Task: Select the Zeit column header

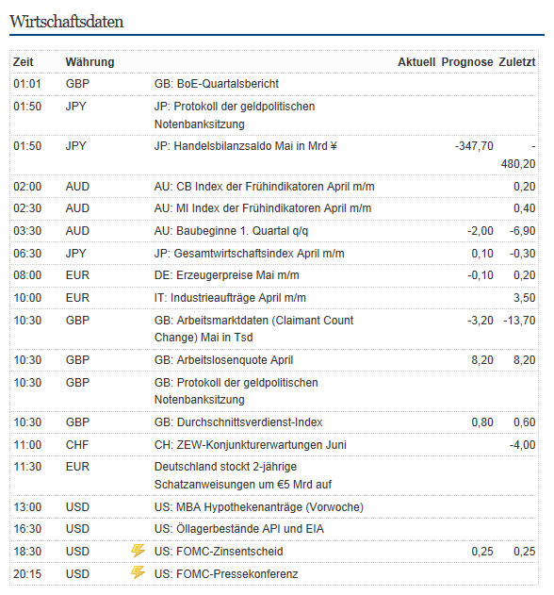Action: (24, 62)
